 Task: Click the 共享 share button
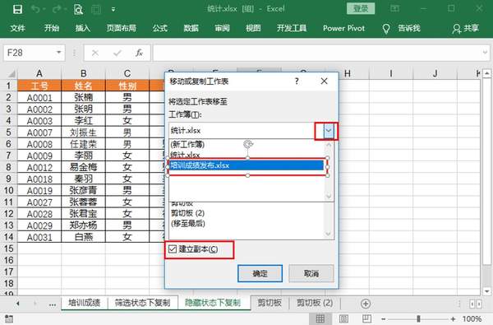pos(466,29)
